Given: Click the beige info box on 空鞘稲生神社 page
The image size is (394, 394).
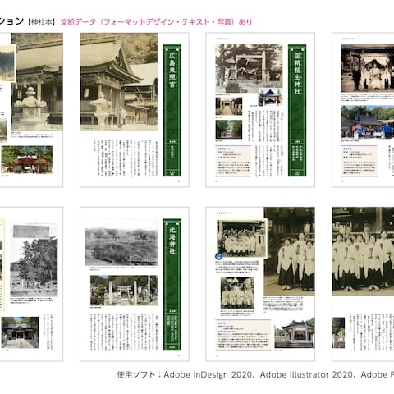Looking at the screenshot, I should coord(233,161).
